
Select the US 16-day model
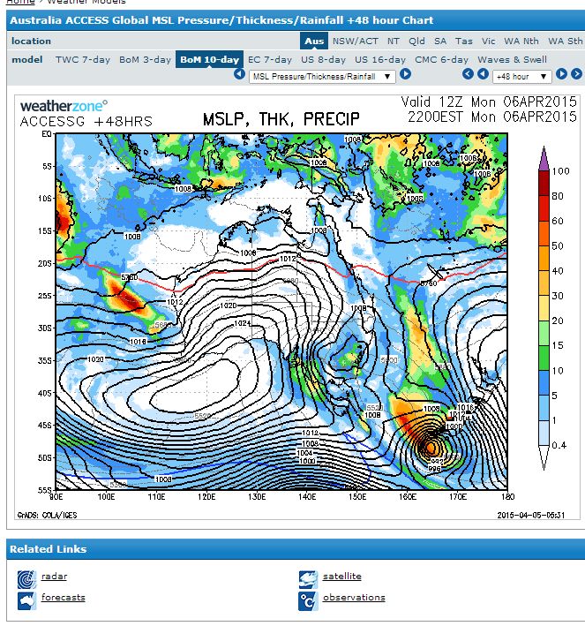(x=380, y=59)
